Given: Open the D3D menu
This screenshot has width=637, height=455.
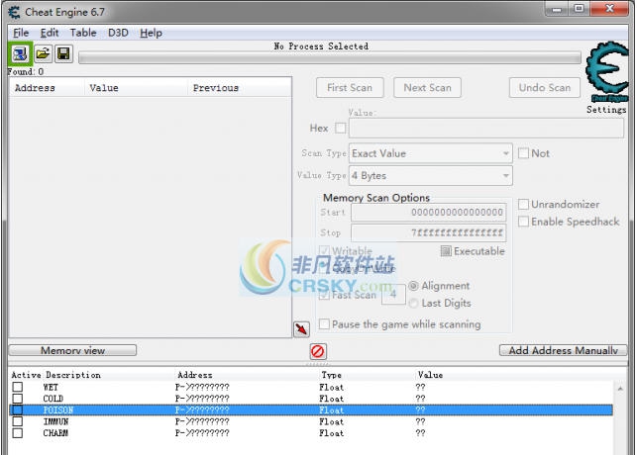Looking at the screenshot, I should pyautogui.click(x=118, y=33).
